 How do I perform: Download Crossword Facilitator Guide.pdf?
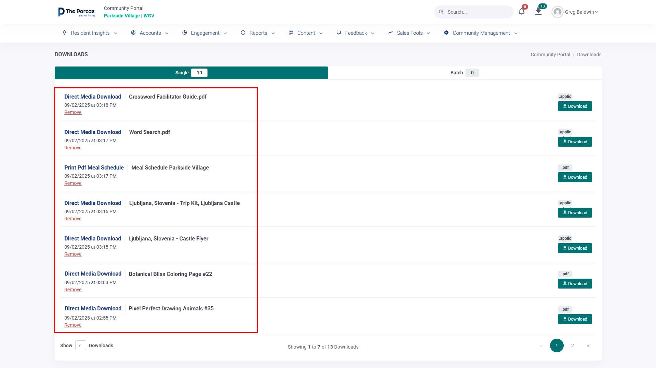click(x=575, y=106)
